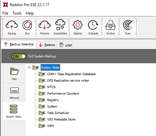Click folder icon next to DFS Replication service writer
This screenshot has width=156, height=136.
42,81
